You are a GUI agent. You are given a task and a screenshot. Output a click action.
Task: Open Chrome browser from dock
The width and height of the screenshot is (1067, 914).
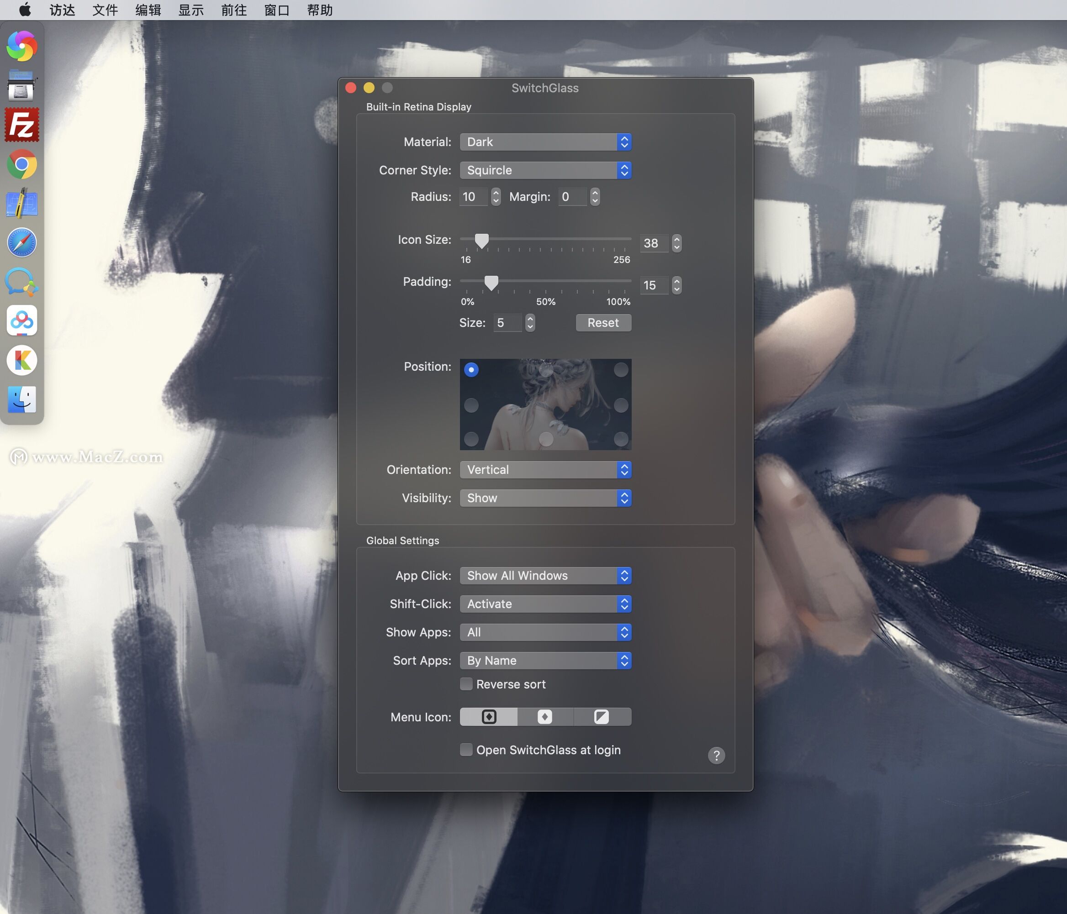(22, 164)
